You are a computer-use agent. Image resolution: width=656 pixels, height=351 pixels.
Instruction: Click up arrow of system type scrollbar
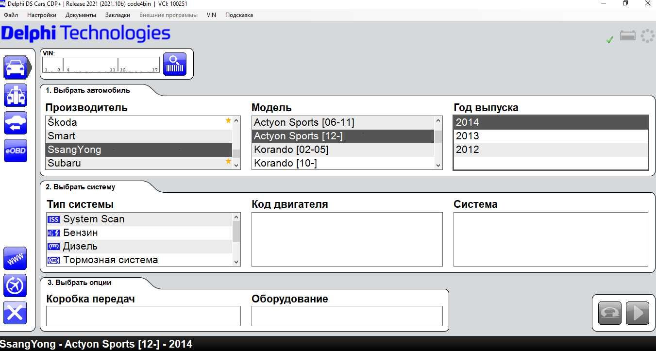coord(236,217)
